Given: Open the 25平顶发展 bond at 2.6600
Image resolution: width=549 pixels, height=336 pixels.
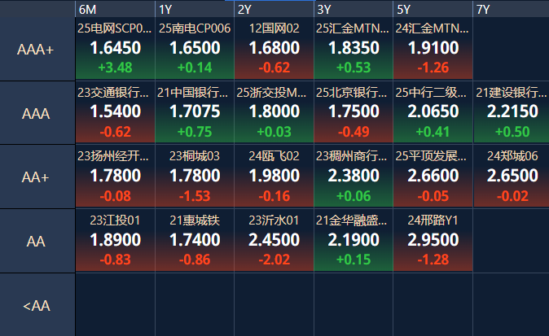Looking at the screenshot, I should (433, 177).
